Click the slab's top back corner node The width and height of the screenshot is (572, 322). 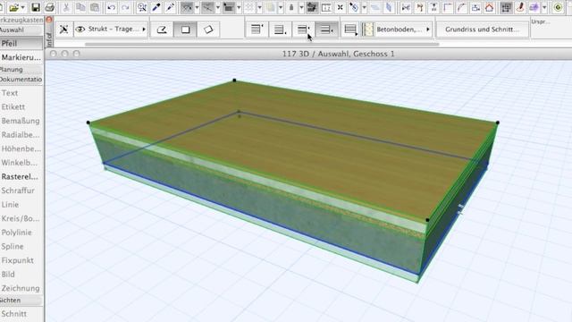tap(234, 80)
